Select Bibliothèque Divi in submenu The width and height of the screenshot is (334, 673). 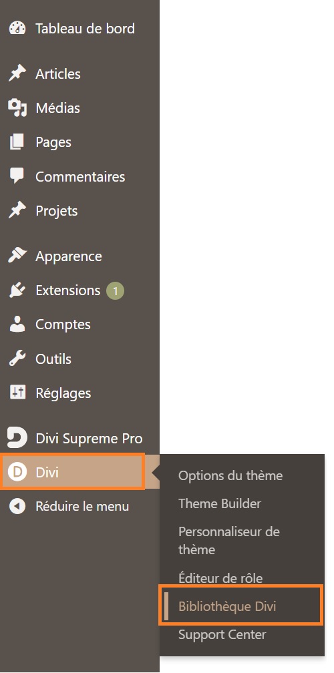[227, 606]
